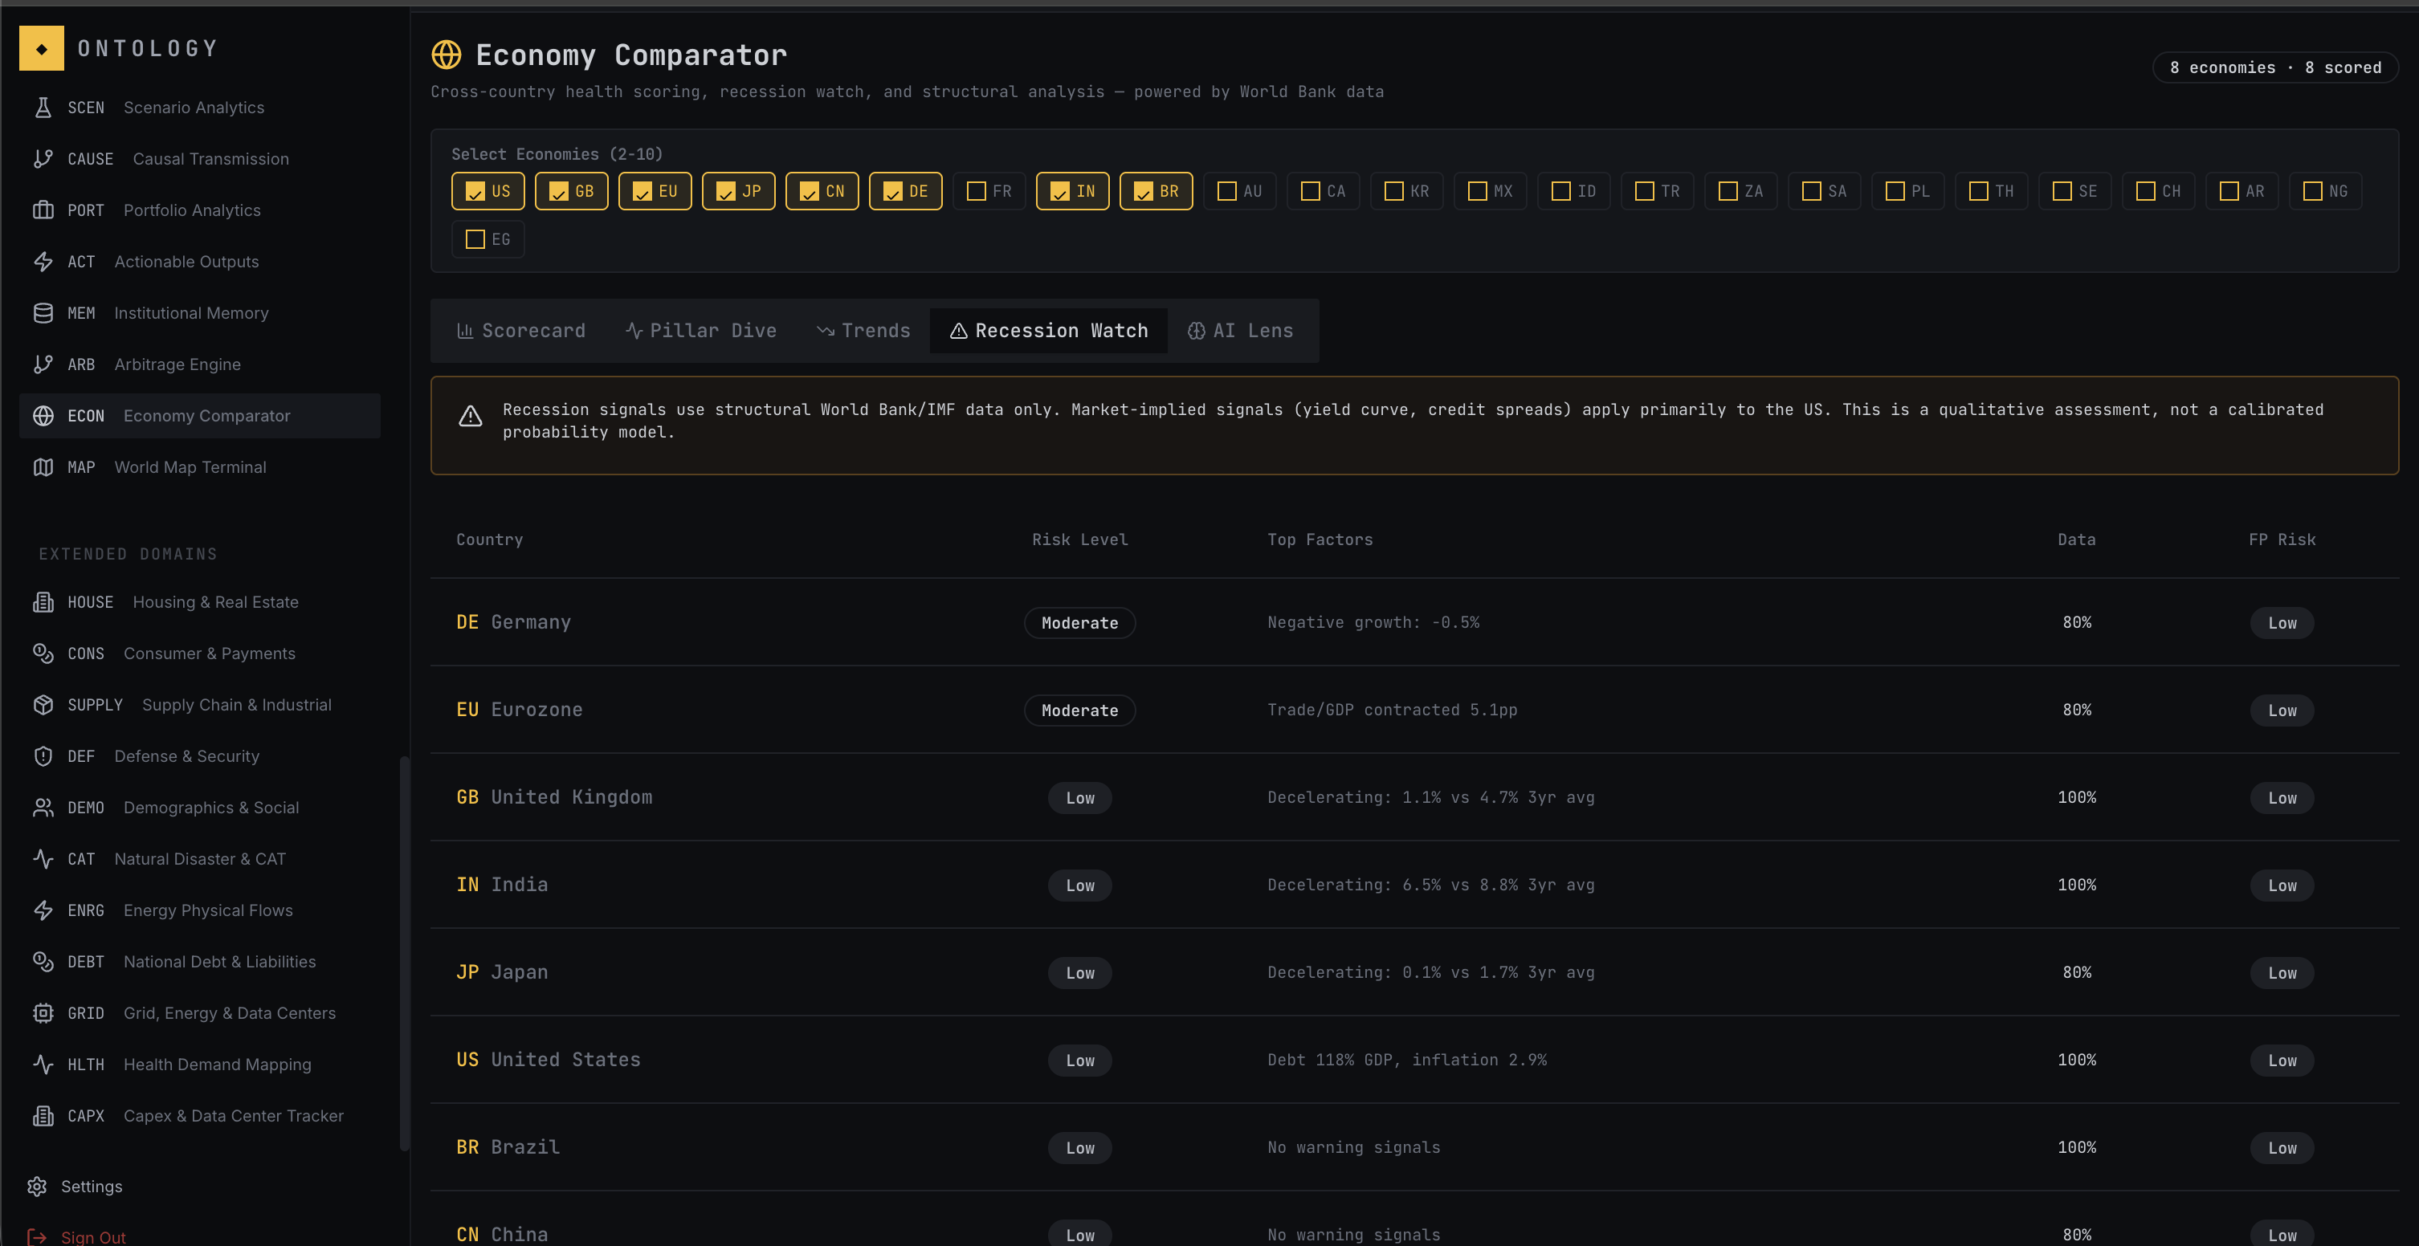Open the AI Lens tab
This screenshot has width=2419, height=1246.
point(1239,331)
